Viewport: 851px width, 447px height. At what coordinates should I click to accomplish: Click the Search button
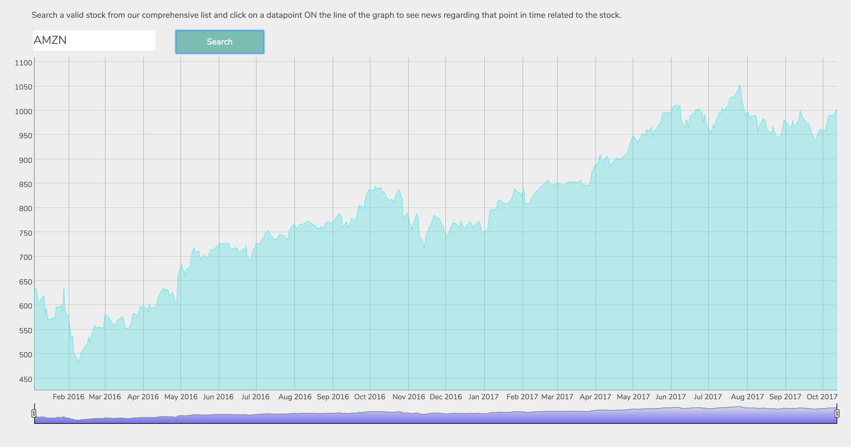pos(219,42)
